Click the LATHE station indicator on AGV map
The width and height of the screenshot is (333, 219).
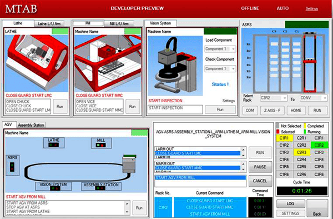(x=54, y=143)
